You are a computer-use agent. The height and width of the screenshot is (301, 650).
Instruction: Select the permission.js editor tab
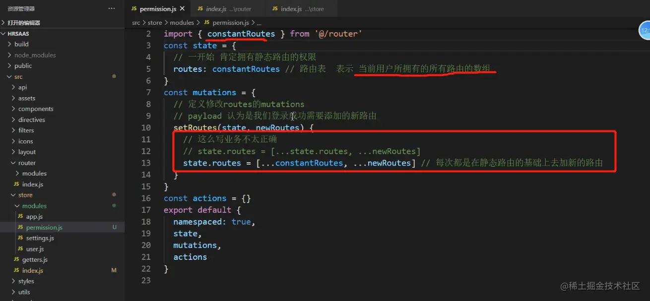click(157, 9)
